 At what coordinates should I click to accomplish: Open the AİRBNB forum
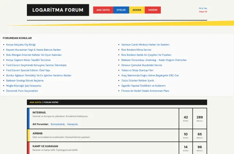point(37,133)
